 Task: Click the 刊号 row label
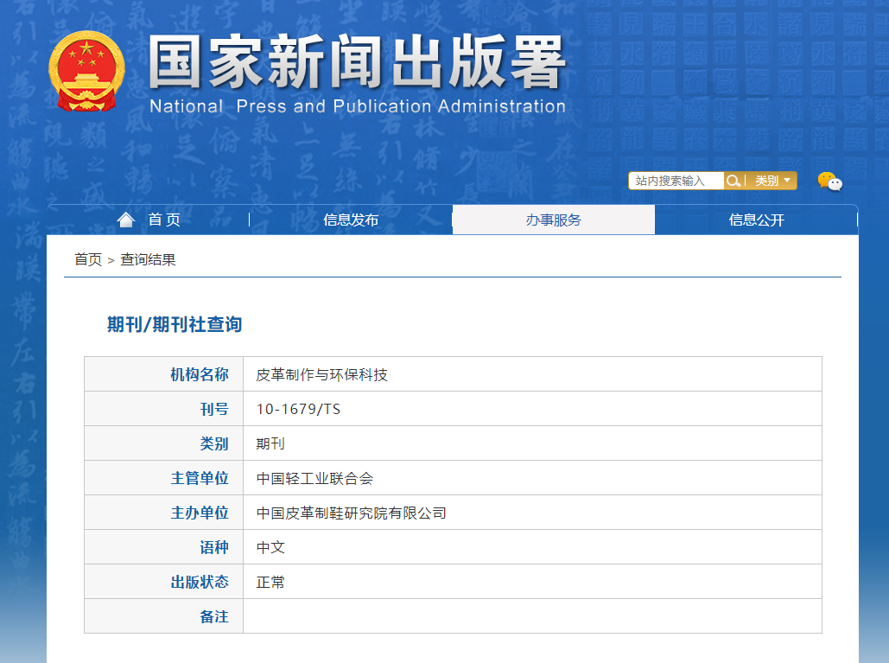coord(214,410)
